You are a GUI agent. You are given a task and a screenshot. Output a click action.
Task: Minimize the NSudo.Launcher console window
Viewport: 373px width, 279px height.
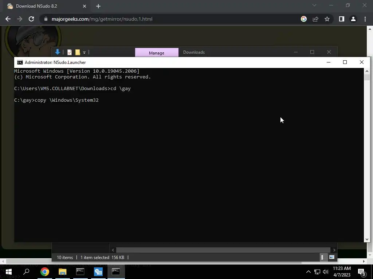click(x=329, y=62)
